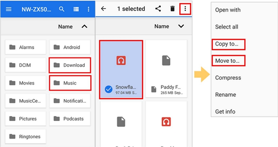This screenshot has height=147, width=278.
Task: Open the DCIM folder
Action: pos(25,65)
